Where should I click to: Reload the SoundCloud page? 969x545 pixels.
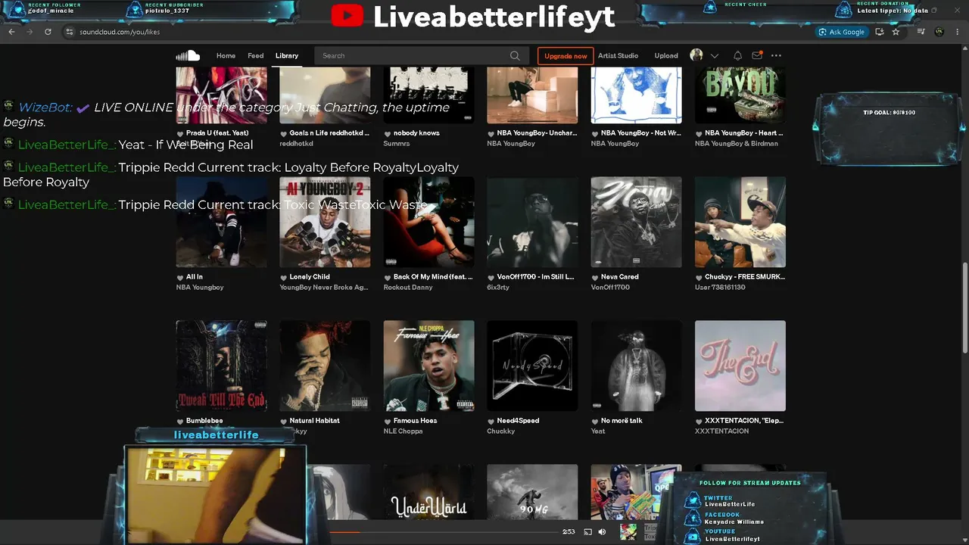[48, 32]
